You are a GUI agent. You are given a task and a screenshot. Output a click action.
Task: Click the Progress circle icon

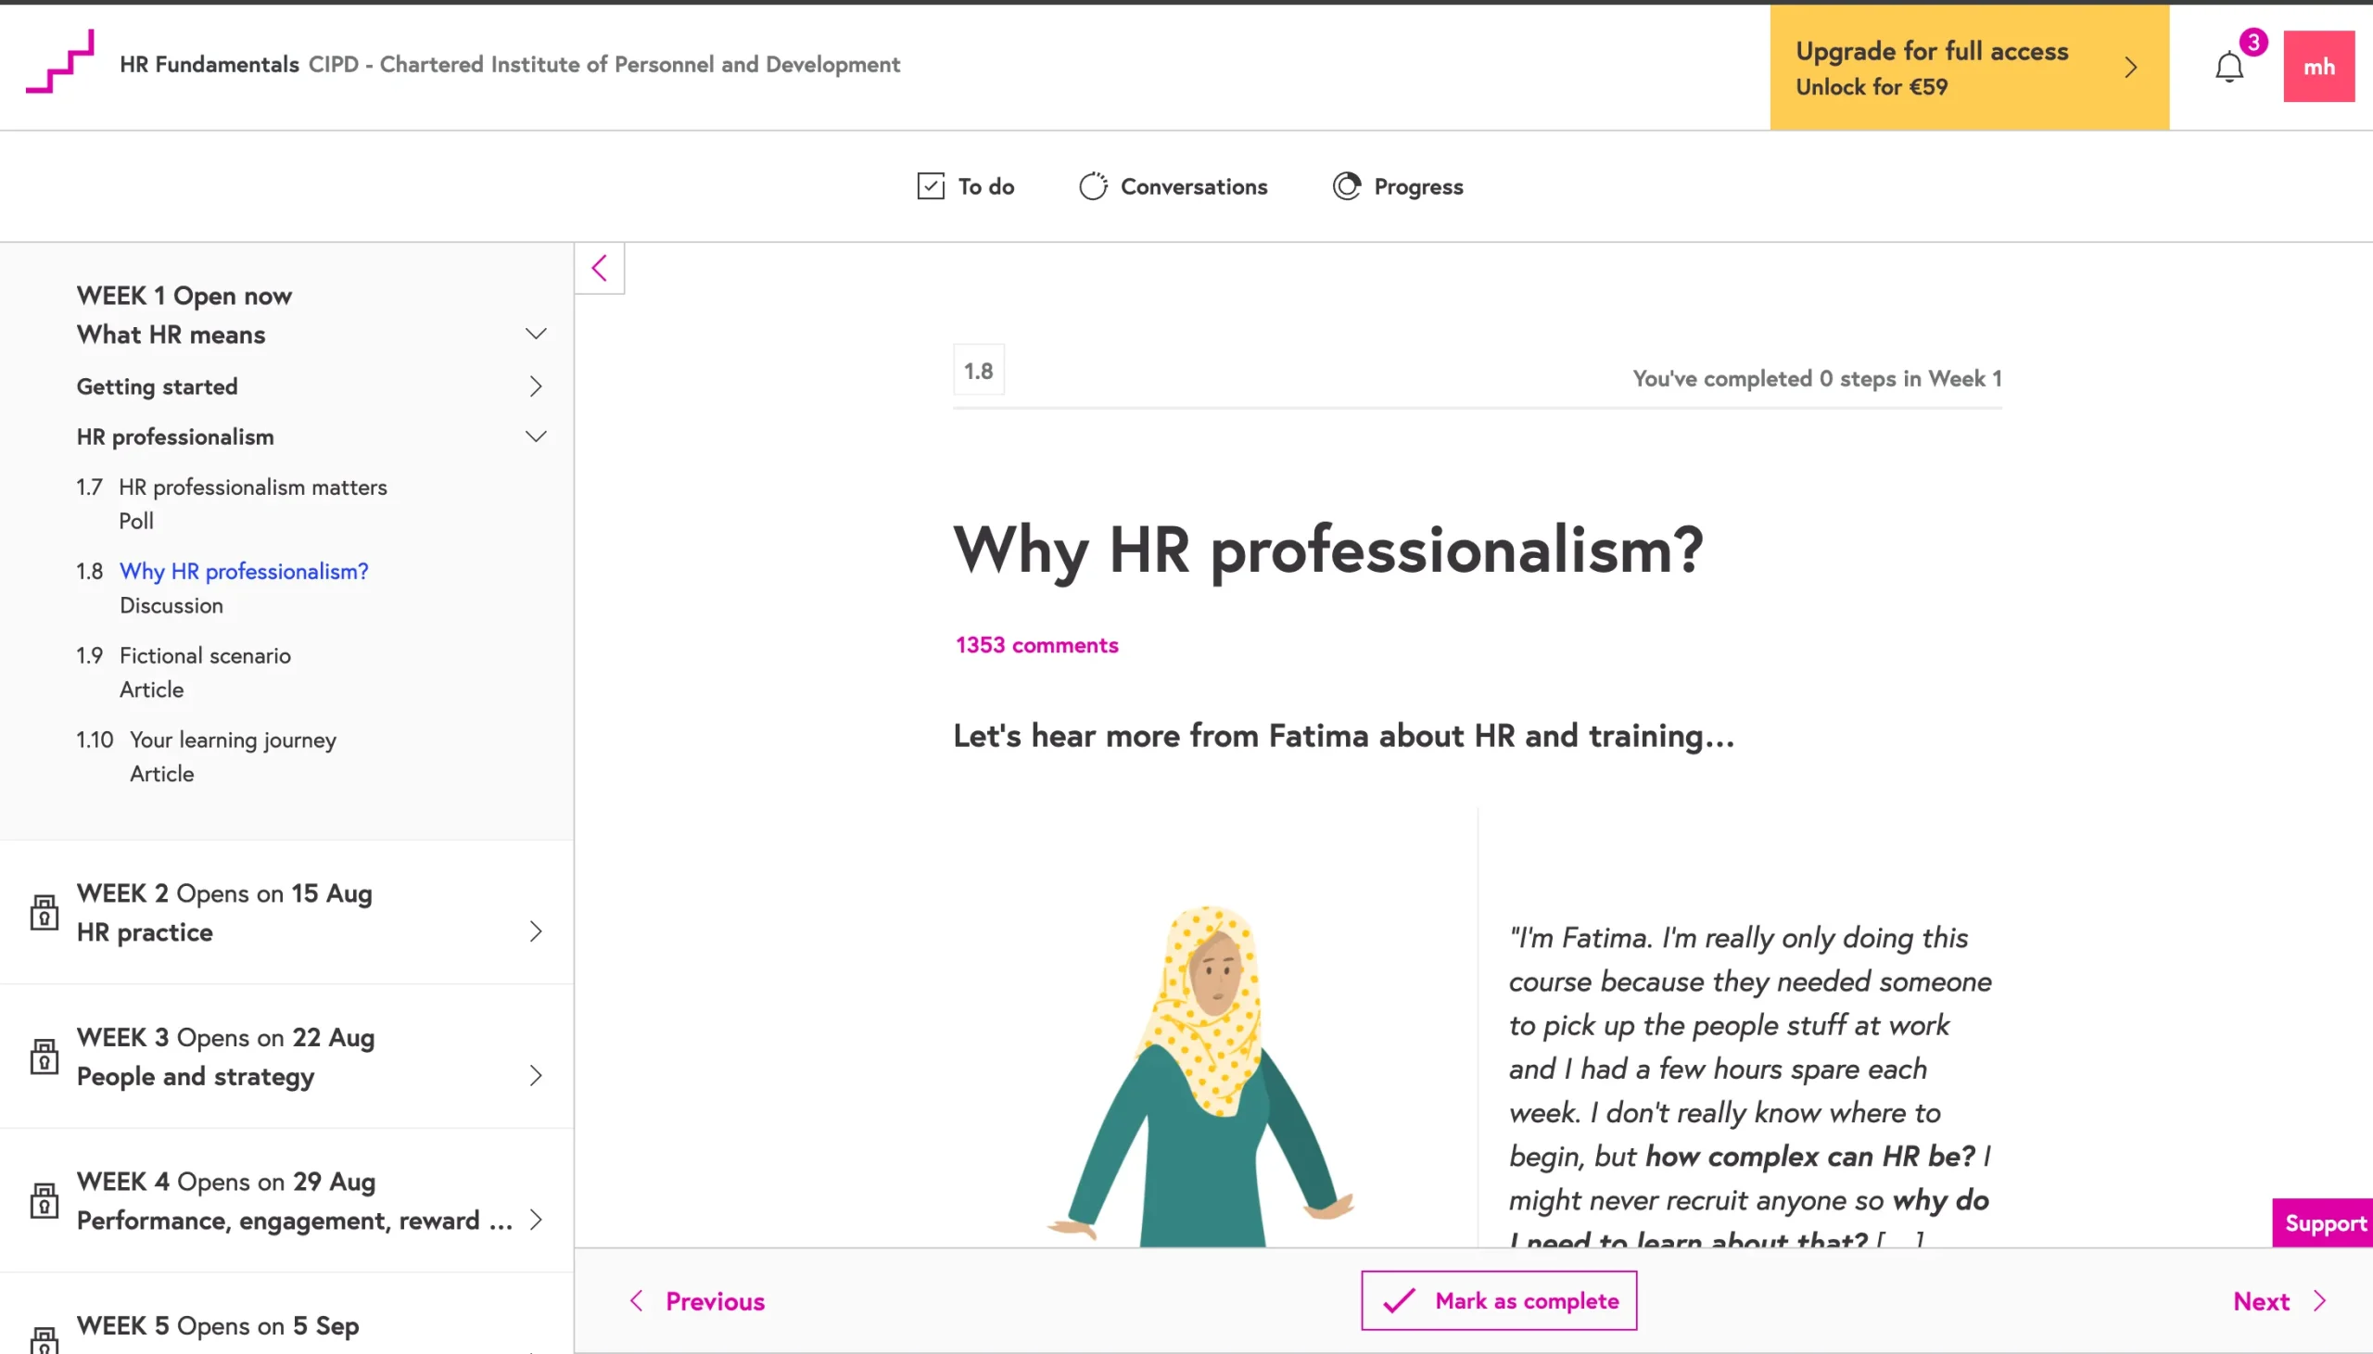pyautogui.click(x=1345, y=185)
